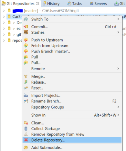Viewport: 126px width, 151px height.
Task: Click the repository icon of the repos row
Action: (9, 41)
